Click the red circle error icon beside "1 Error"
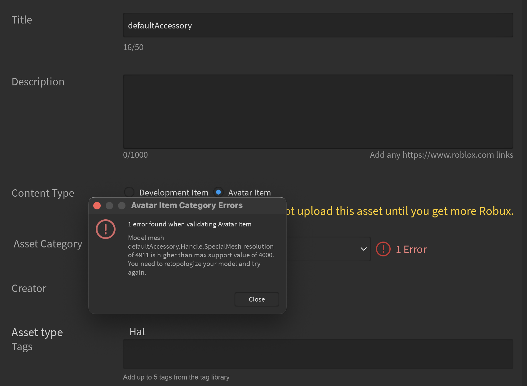 [383, 249]
